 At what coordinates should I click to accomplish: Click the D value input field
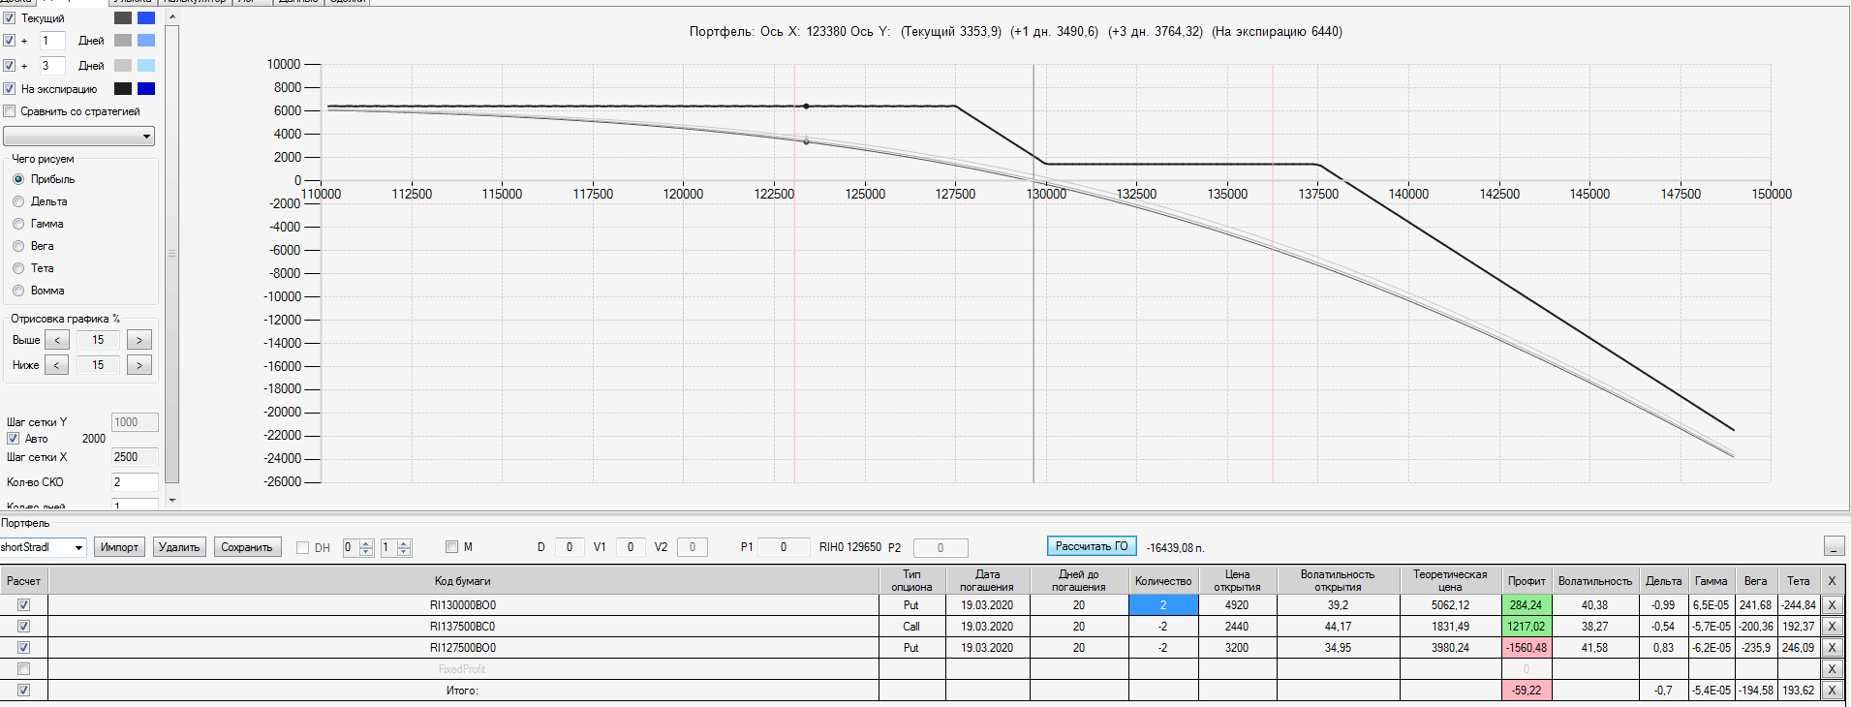tap(570, 547)
